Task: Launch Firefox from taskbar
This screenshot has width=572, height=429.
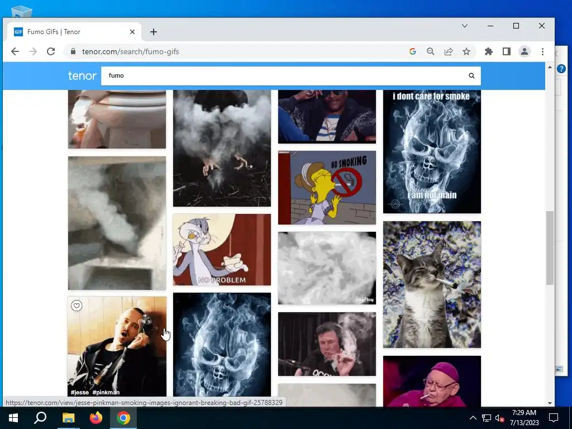Action: (x=96, y=418)
